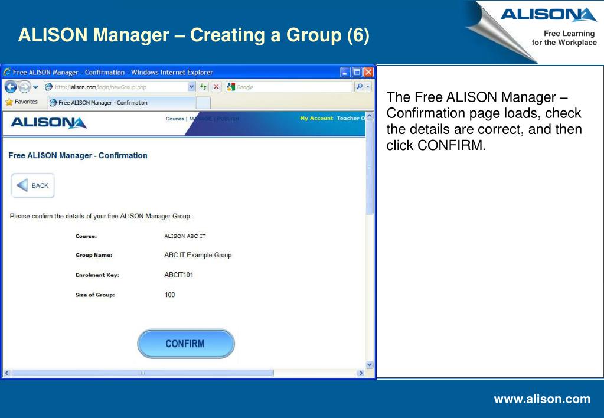The width and height of the screenshot is (604, 418).
Task: Click the Free ALISON Manager - Confirmation heading
Action: (x=78, y=156)
